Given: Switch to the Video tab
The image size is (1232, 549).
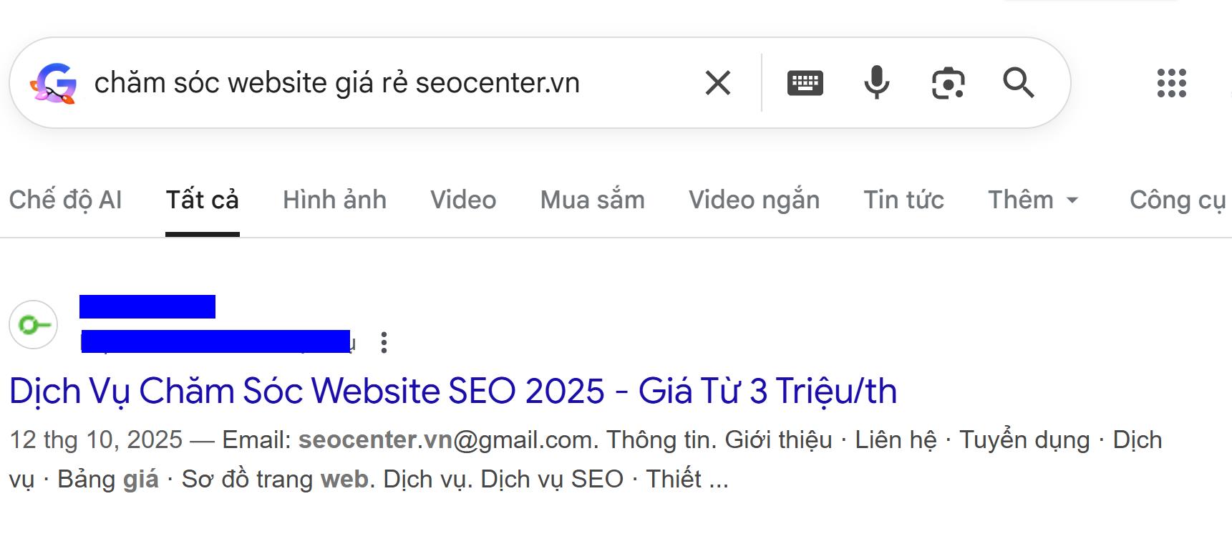Looking at the screenshot, I should pos(463,200).
